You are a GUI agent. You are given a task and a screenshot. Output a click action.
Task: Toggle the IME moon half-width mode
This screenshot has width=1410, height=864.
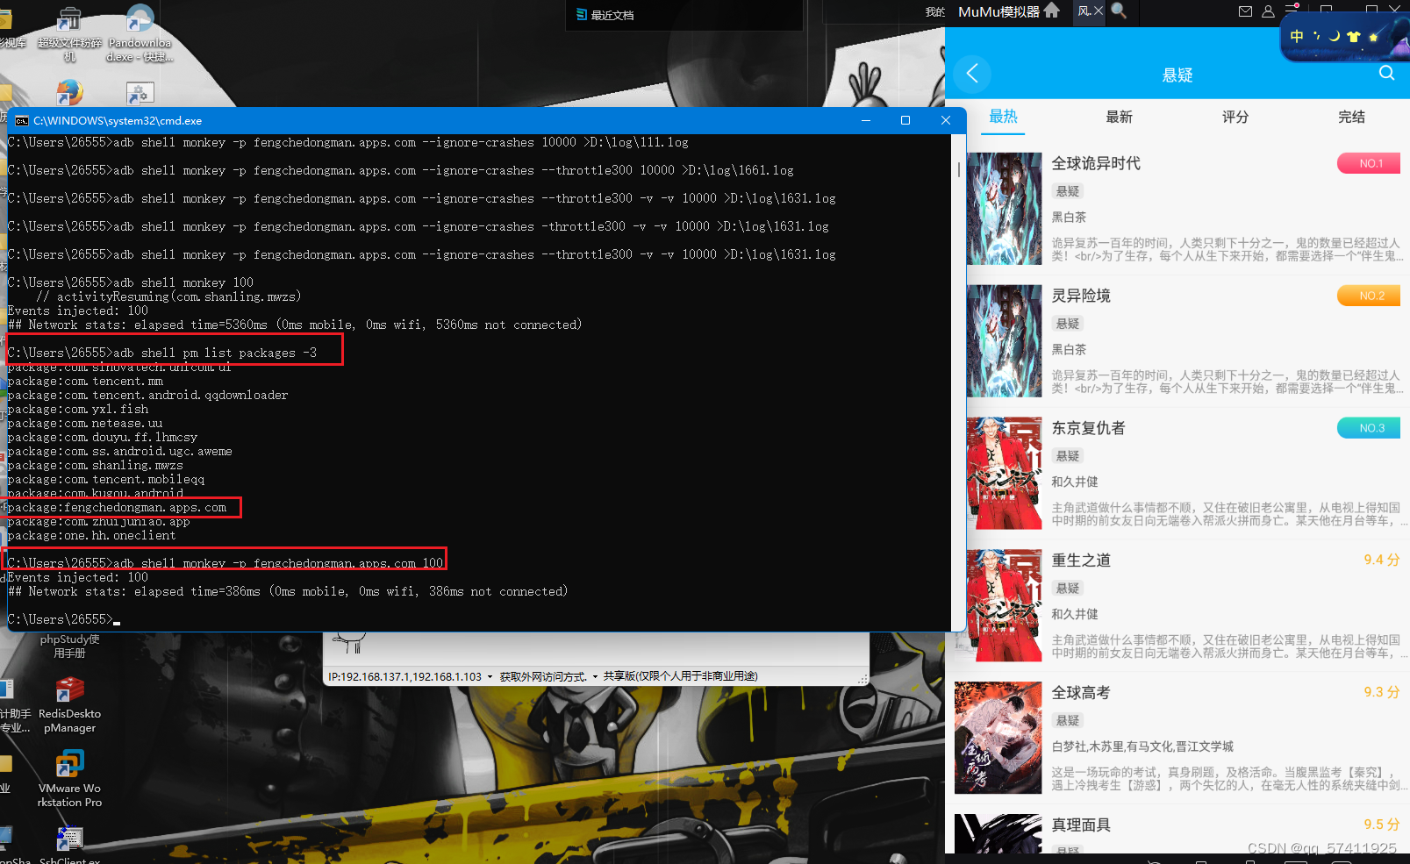[x=1335, y=36]
